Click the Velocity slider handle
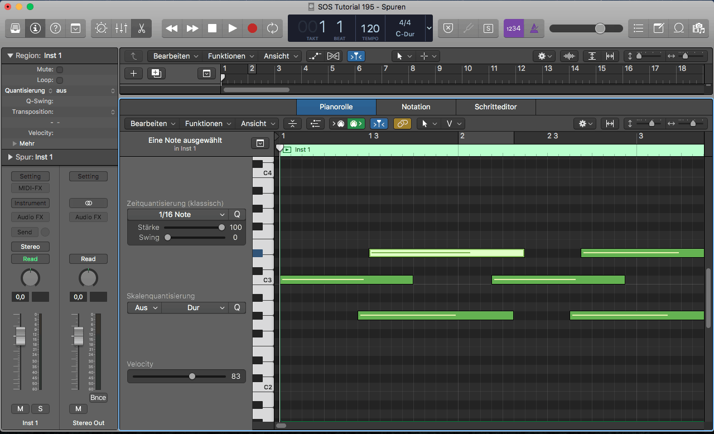This screenshot has height=434, width=714. pyautogui.click(x=192, y=377)
